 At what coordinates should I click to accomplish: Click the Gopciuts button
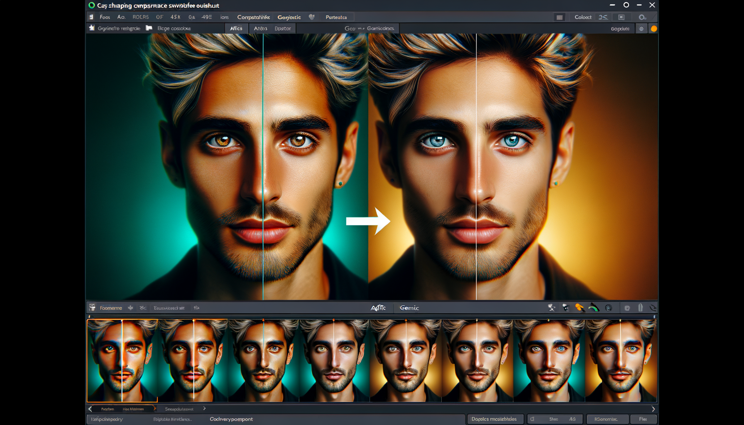[620, 29]
